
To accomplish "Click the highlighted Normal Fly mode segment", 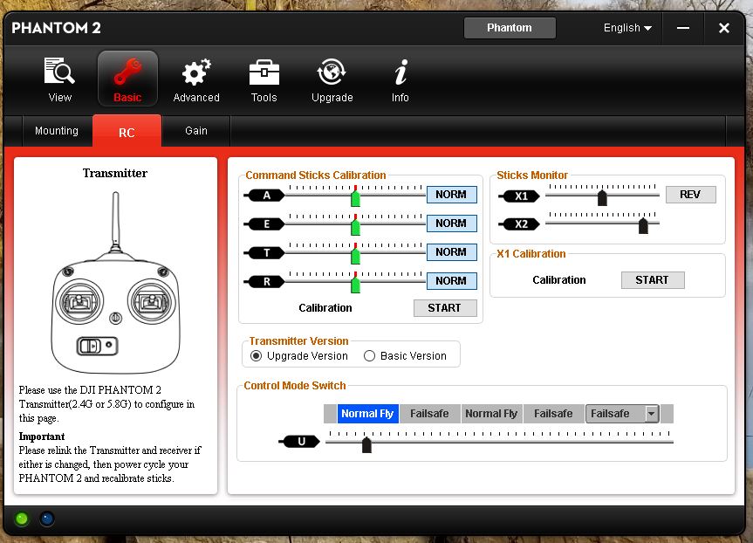I will [x=367, y=414].
